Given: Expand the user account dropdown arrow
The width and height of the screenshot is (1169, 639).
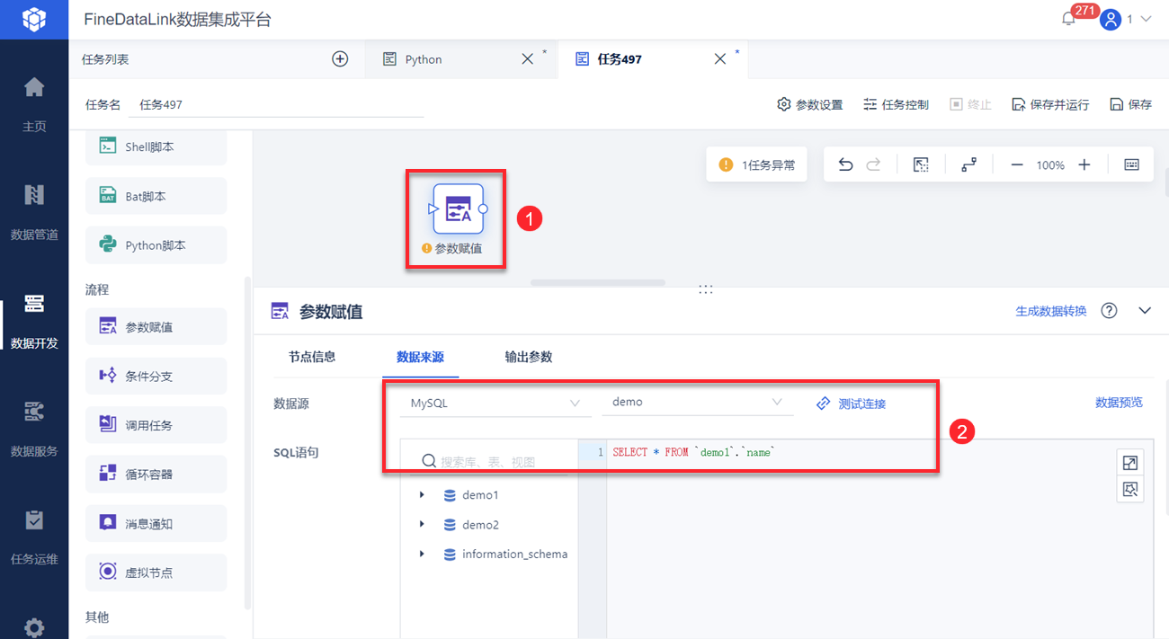Looking at the screenshot, I should click(1146, 19).
